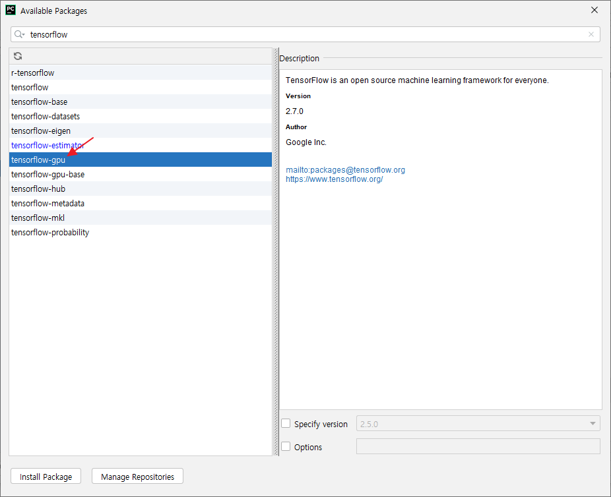Screen dimensions: 611x497
Task: Open the version 2.5.0 dropdown
Action: [478, 423]
